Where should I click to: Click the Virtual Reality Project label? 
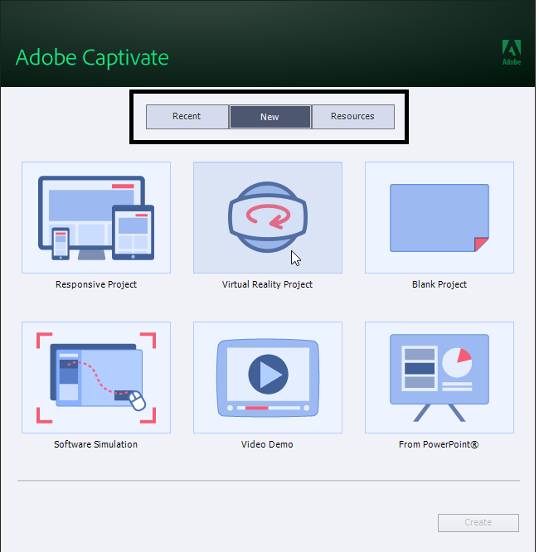[267, 284]
